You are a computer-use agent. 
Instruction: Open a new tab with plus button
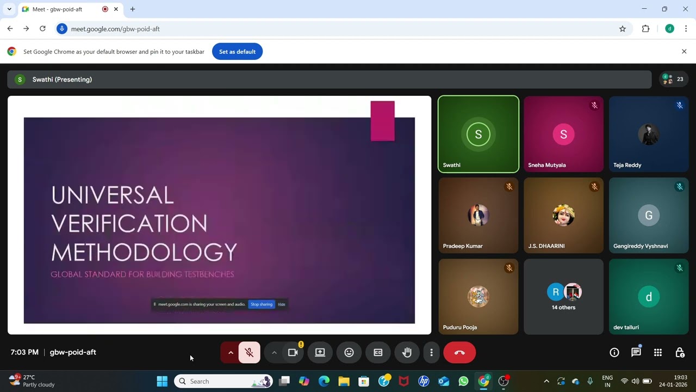pos(133,9)
